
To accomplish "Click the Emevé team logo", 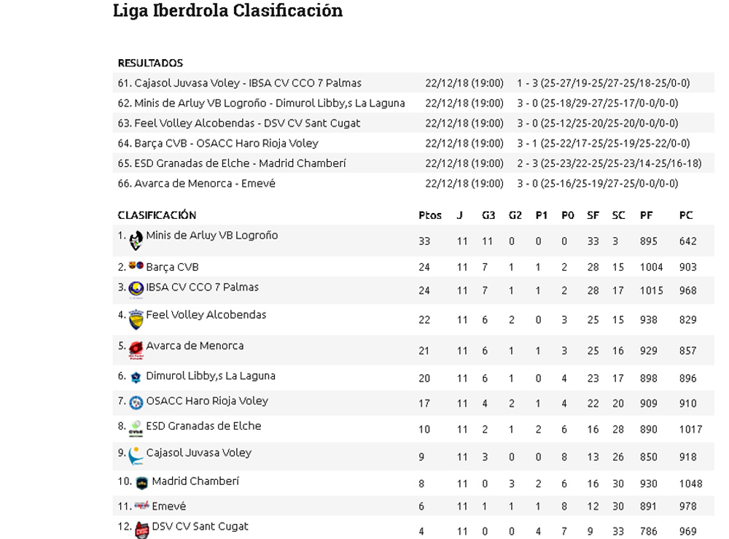I will coord(141,505).
